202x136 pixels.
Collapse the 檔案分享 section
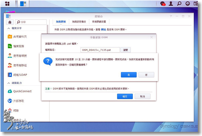[9, 28]
